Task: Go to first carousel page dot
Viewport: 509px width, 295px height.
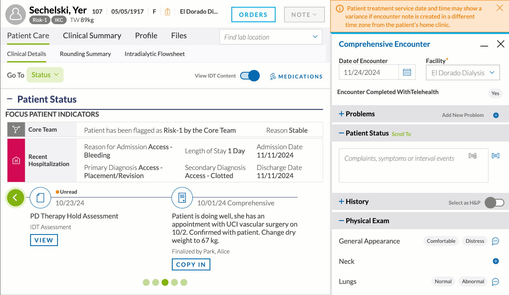Action: (x=146, y=282)
